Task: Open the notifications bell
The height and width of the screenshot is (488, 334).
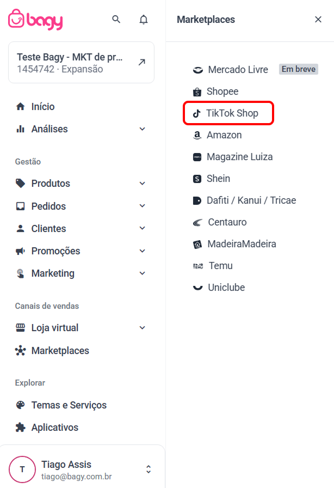Action: (x=144, y=20)
